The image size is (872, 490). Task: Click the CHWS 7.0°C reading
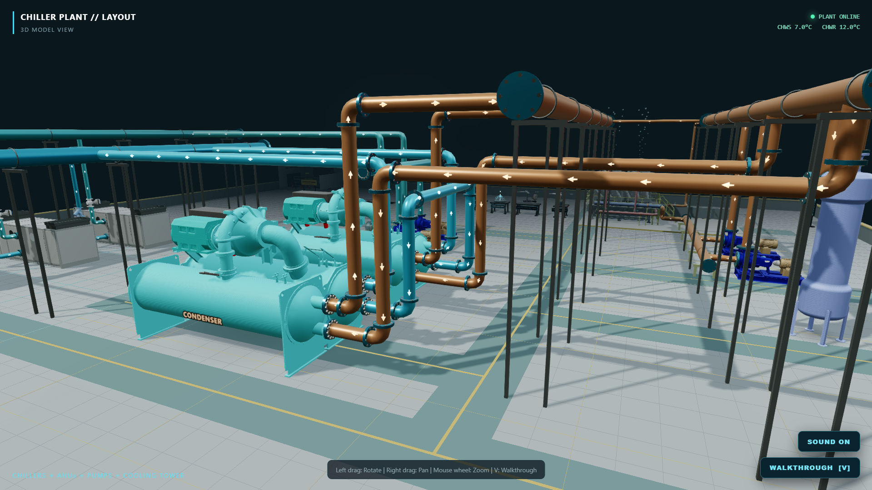pyautogui.click(x=794, y=27)
